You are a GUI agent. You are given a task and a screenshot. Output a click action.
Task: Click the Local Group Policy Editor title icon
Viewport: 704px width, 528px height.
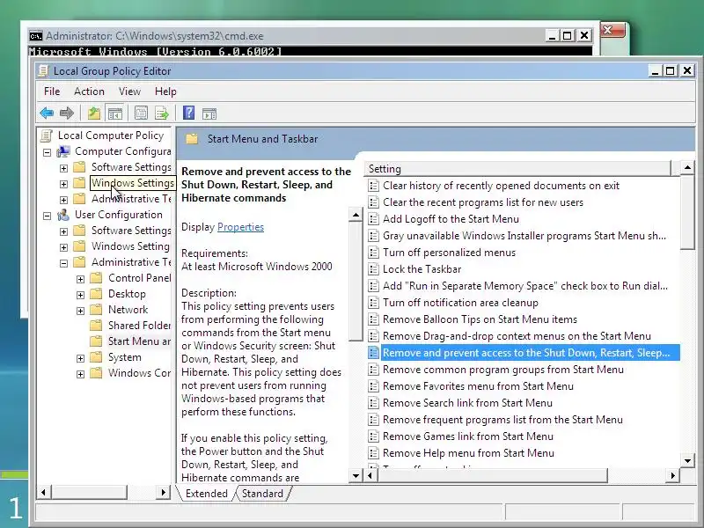(43, 71)
